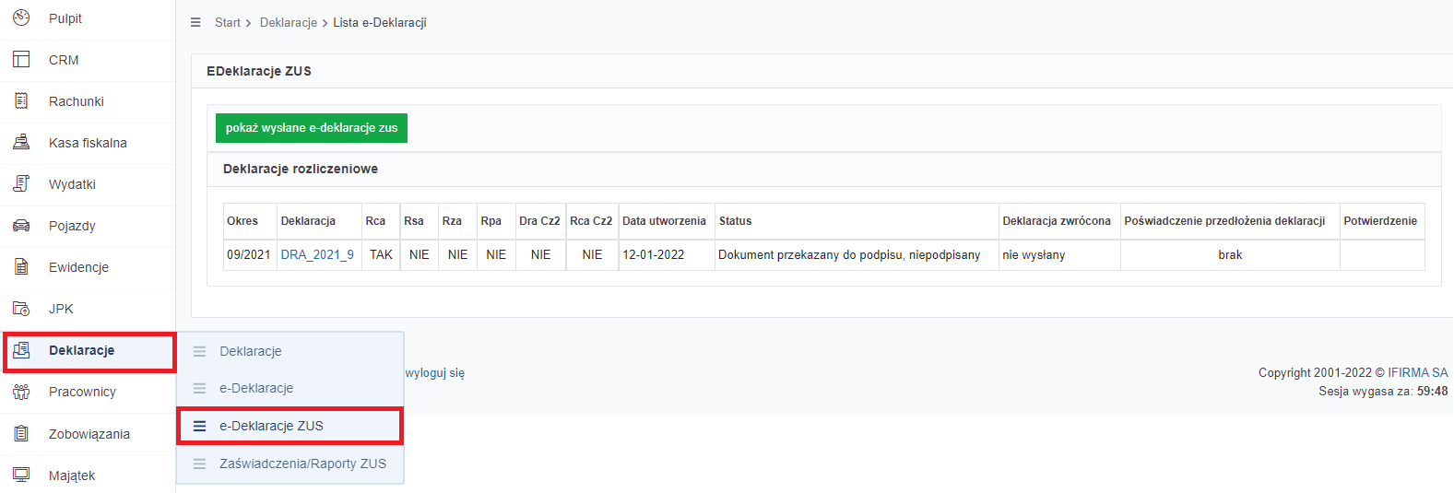Click the Wydatki expenses icon
The image size is (1454, 493).
21,183
